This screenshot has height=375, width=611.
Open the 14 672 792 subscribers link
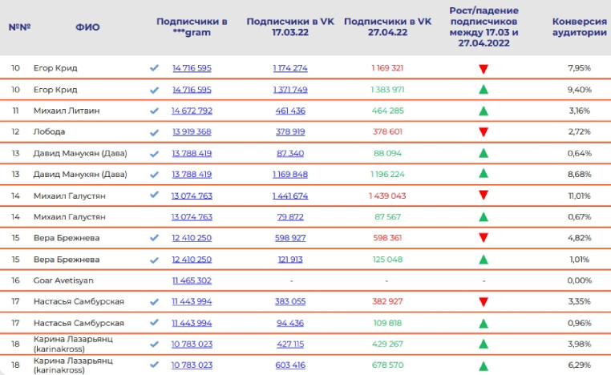[x=192, y=110]
